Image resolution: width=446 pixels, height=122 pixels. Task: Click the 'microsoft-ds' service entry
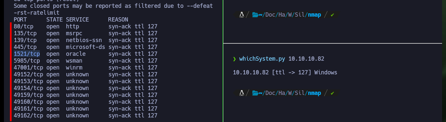pos(86,47)
